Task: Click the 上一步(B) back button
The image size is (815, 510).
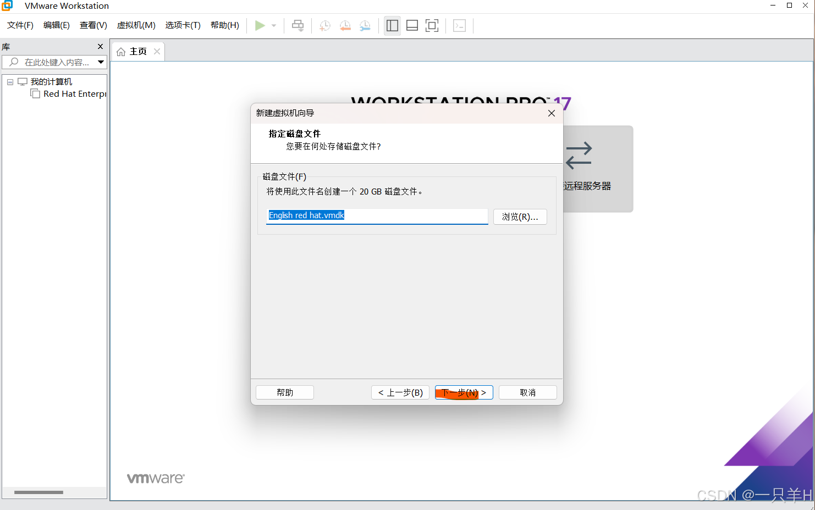Action: pyautogui.click(x=400, y=392)
